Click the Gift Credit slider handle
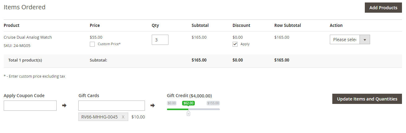 (x=188, y=113)
